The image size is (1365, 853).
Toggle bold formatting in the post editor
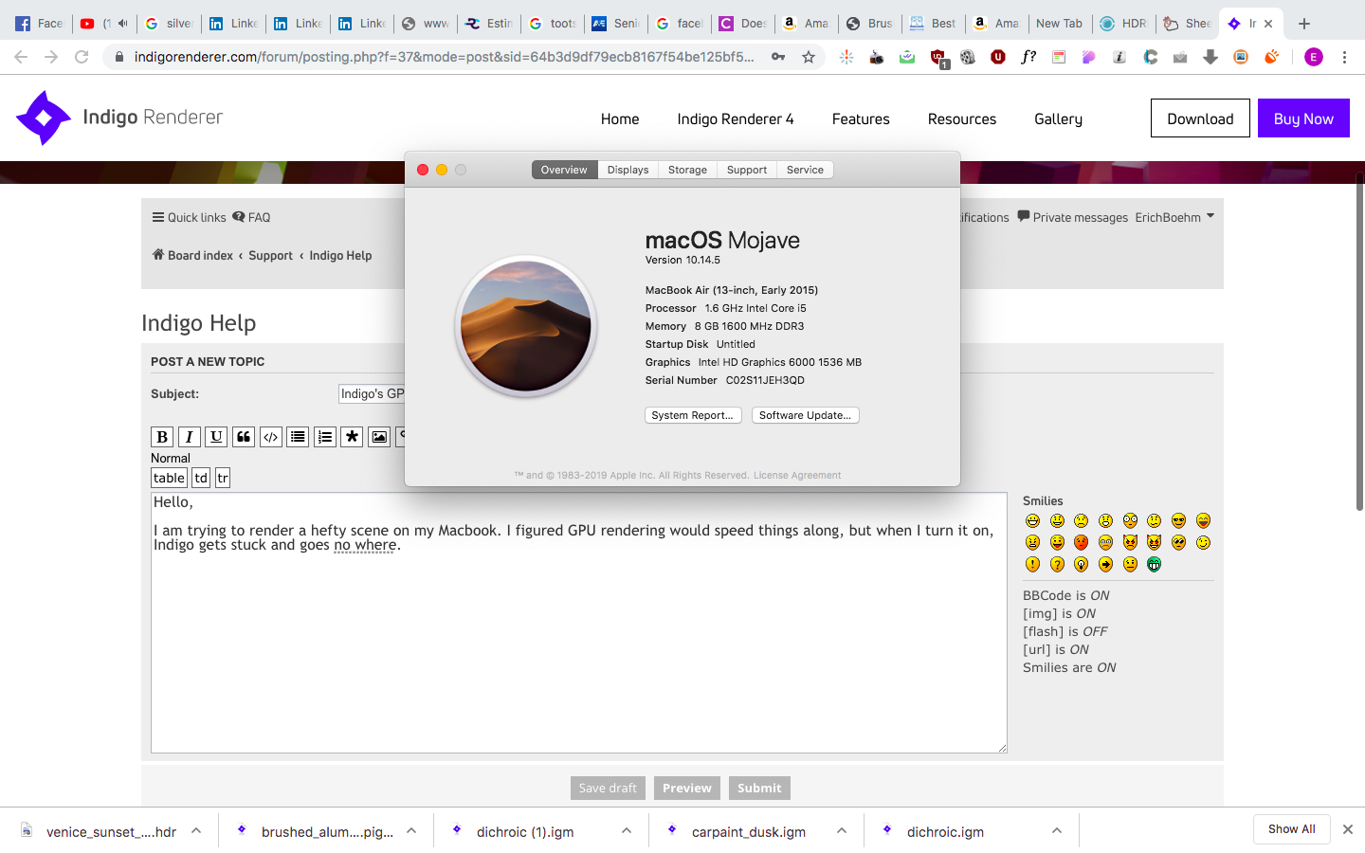click(162, 437)
